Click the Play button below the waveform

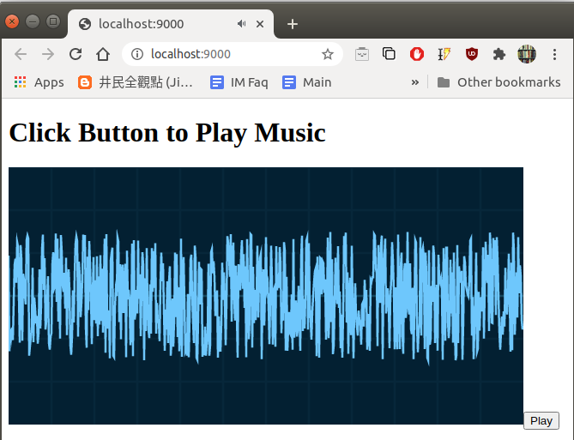[x=541, y=420]
